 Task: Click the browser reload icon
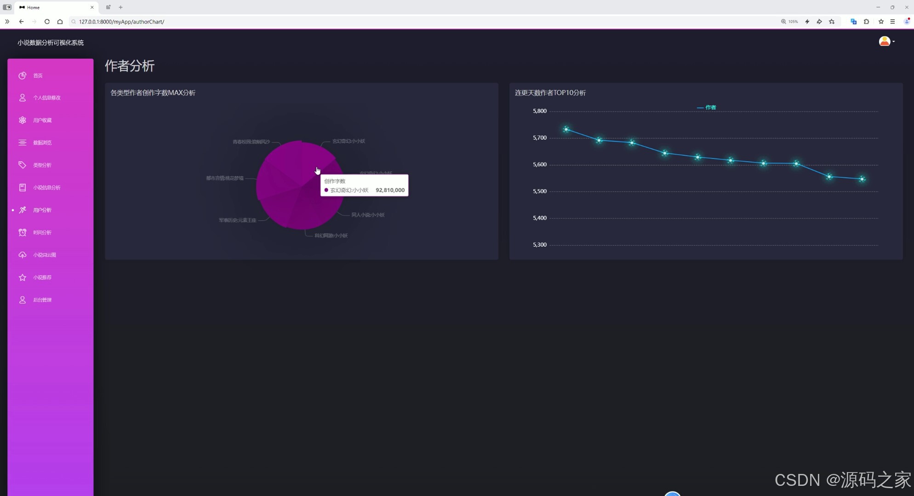(x=47, y=22)
